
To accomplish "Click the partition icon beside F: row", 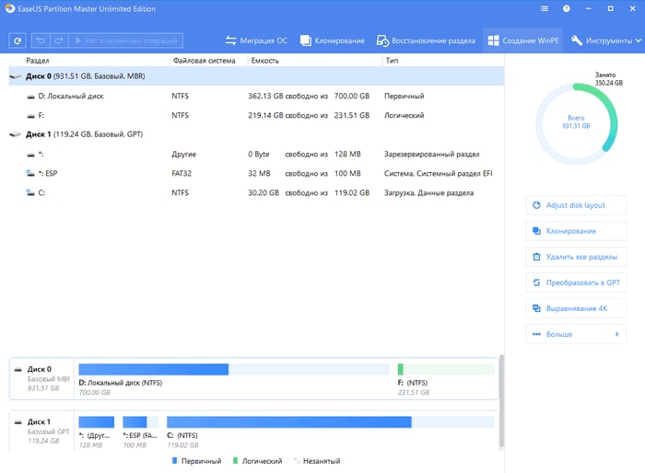I will [x=30, y=116].
